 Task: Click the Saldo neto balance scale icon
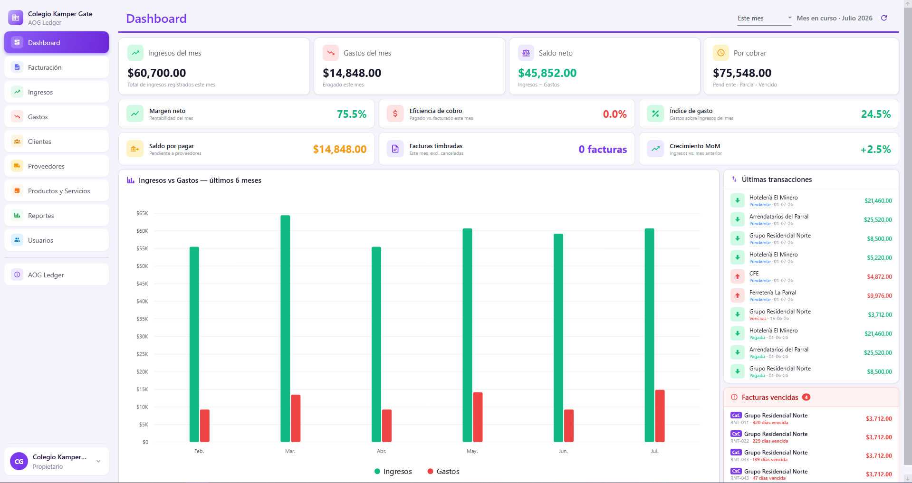pos(526,53)
